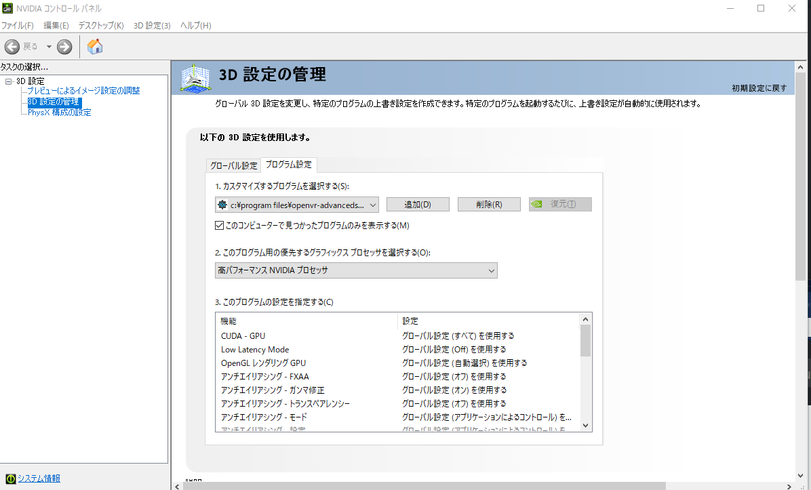This screenshot has width=811, height=490.
Task: Select PhysX 構成の設定 tree item
Action: [x=59, y=112]
